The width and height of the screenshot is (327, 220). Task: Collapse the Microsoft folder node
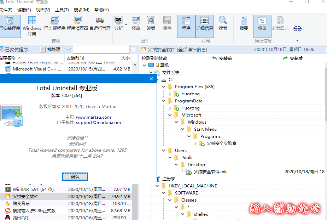pyautogui.click(x=170, y=115)
